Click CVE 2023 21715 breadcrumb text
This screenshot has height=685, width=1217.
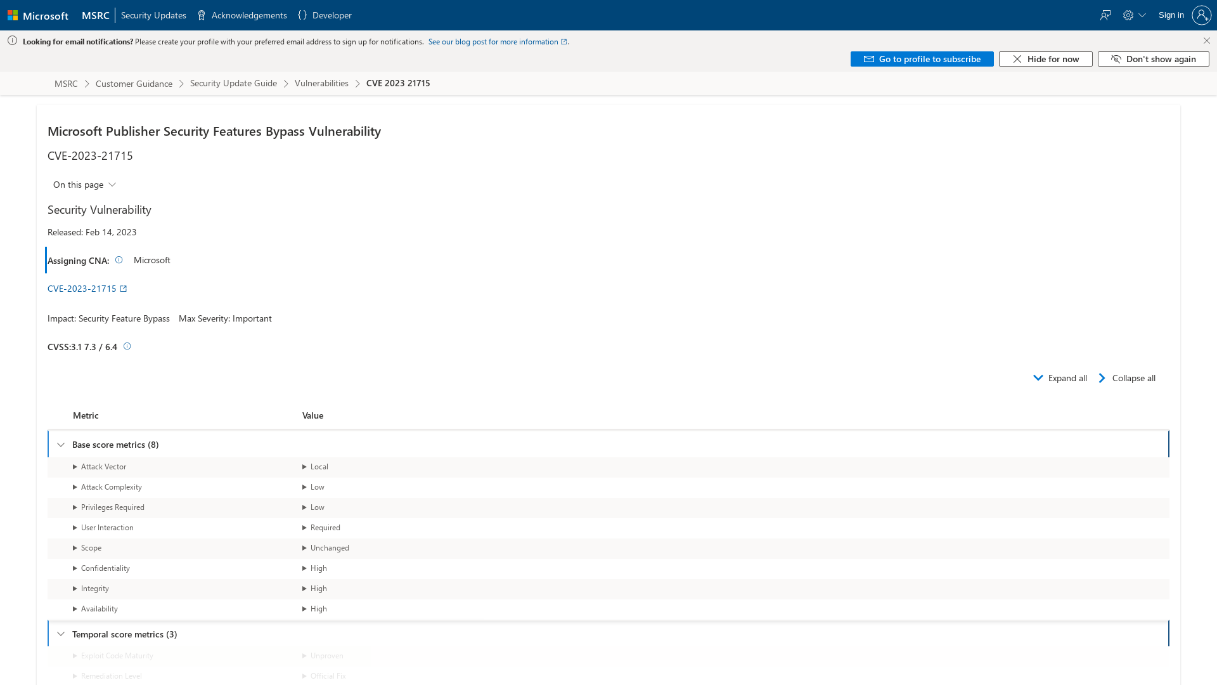tap(398, 83)
